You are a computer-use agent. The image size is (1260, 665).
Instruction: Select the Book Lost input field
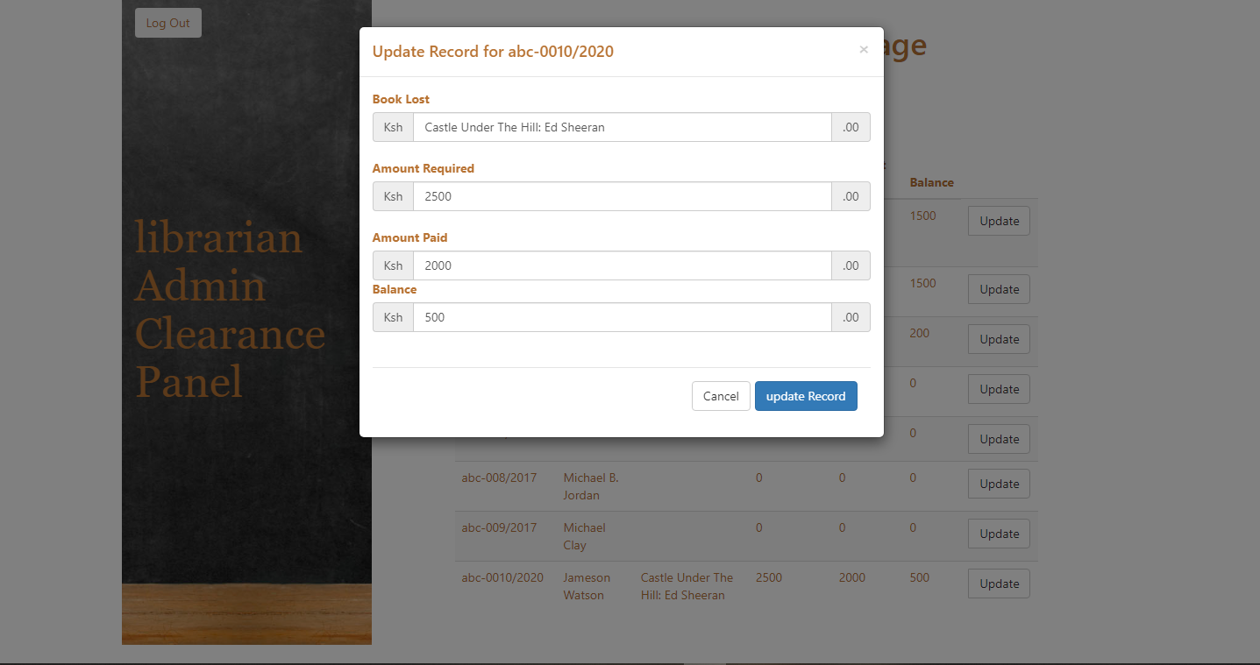tap(623, 127)
